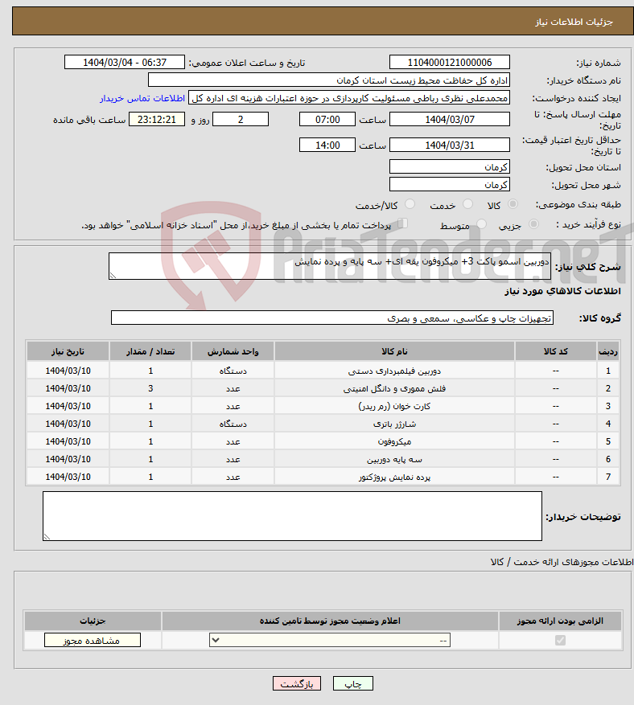This screenshot has width=634, height=705.
Task: Select the خدمت radio button
Action: [x=468, y=204]
